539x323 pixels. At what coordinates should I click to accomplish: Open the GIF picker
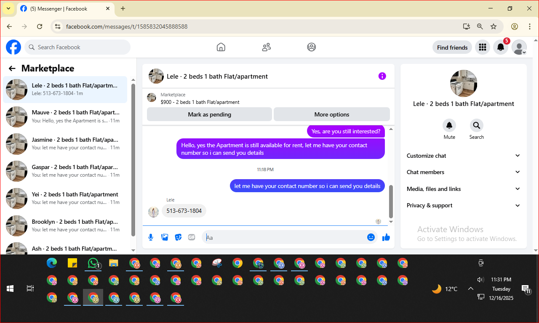[192, 237]
